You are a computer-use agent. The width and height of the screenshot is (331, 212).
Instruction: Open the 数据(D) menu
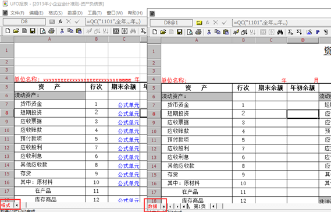[75, 13]
